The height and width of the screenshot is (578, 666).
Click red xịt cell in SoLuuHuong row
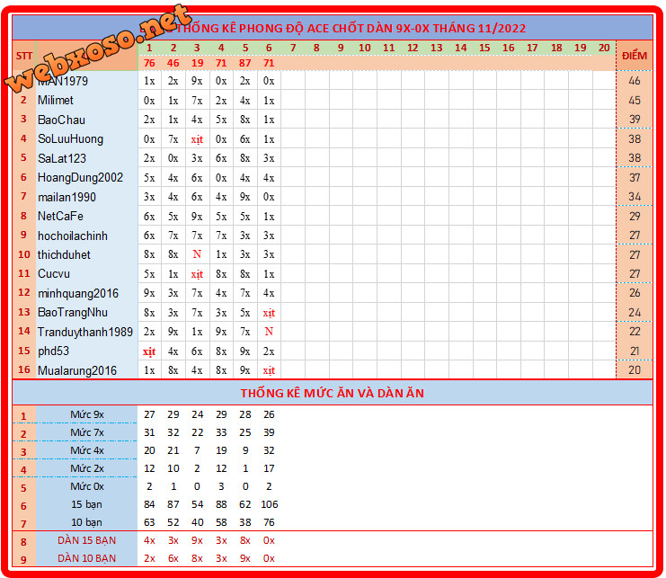197,139
